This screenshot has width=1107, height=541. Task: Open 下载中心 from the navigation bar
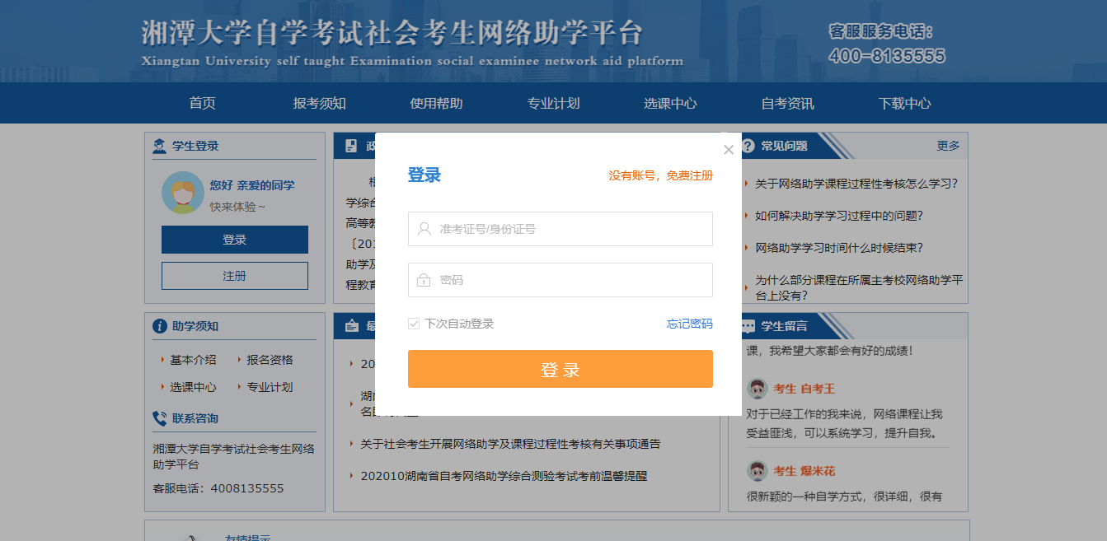904,104
